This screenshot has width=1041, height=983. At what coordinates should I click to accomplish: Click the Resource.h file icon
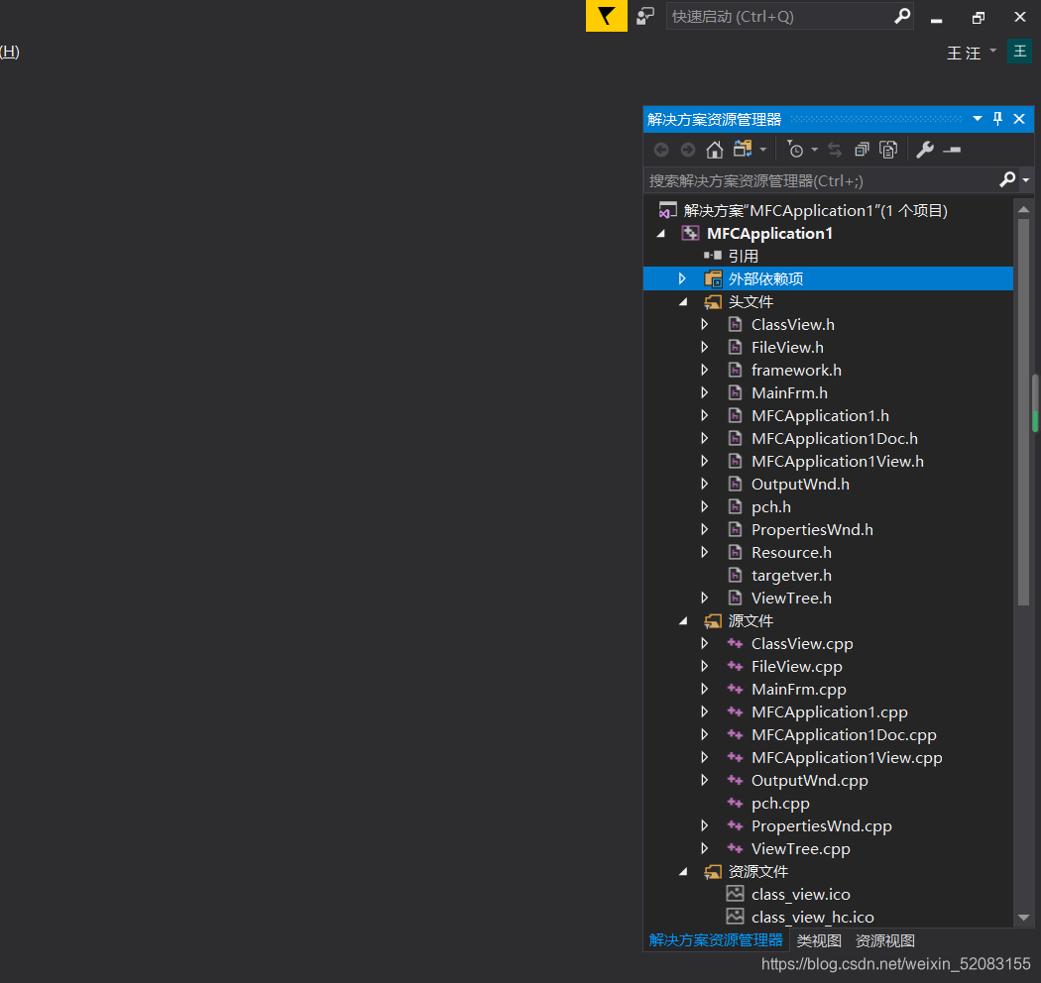(x=735, y=552)
